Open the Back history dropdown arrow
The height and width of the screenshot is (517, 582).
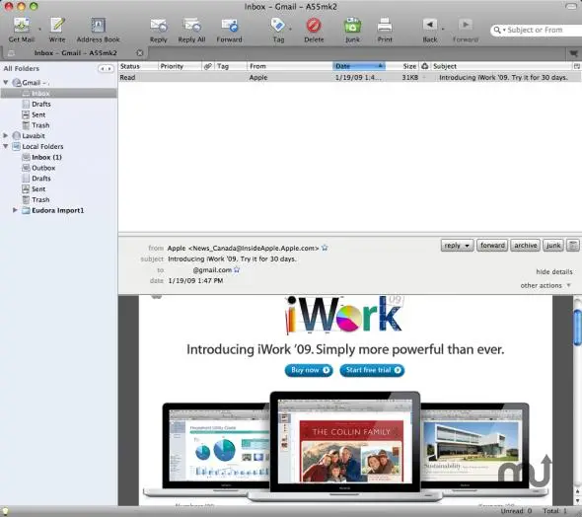pyautogui.click(x=443, y=29)
